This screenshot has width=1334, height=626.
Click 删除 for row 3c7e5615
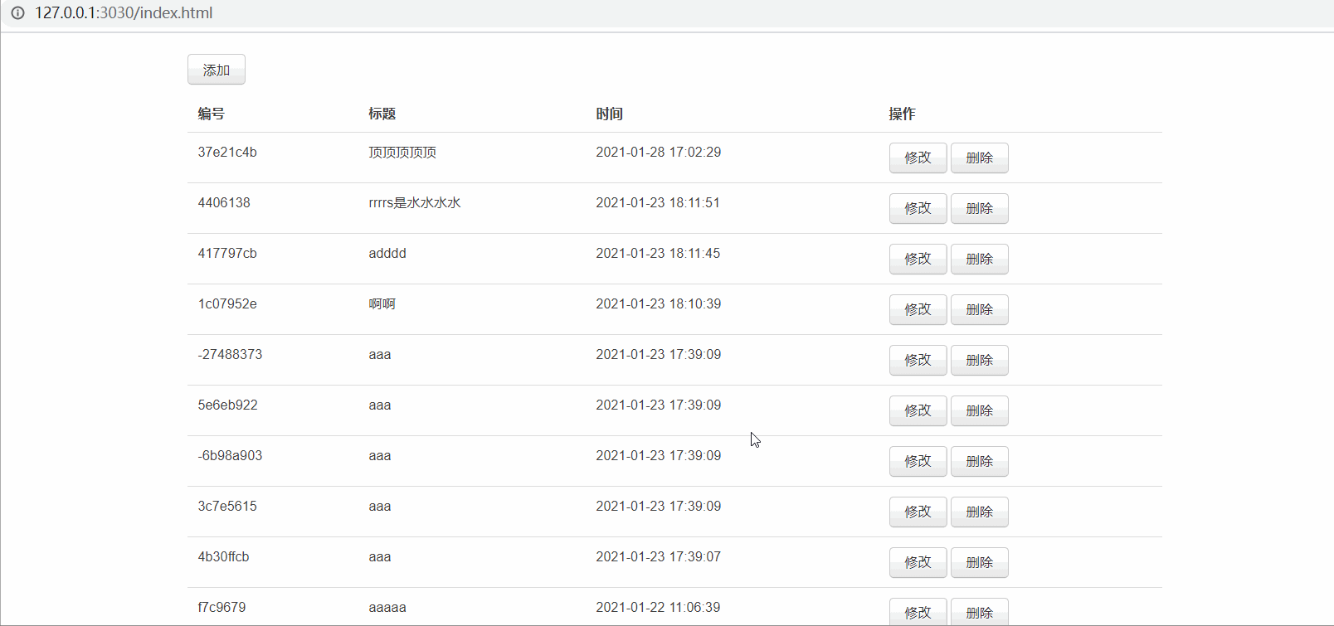coord(980,512)
